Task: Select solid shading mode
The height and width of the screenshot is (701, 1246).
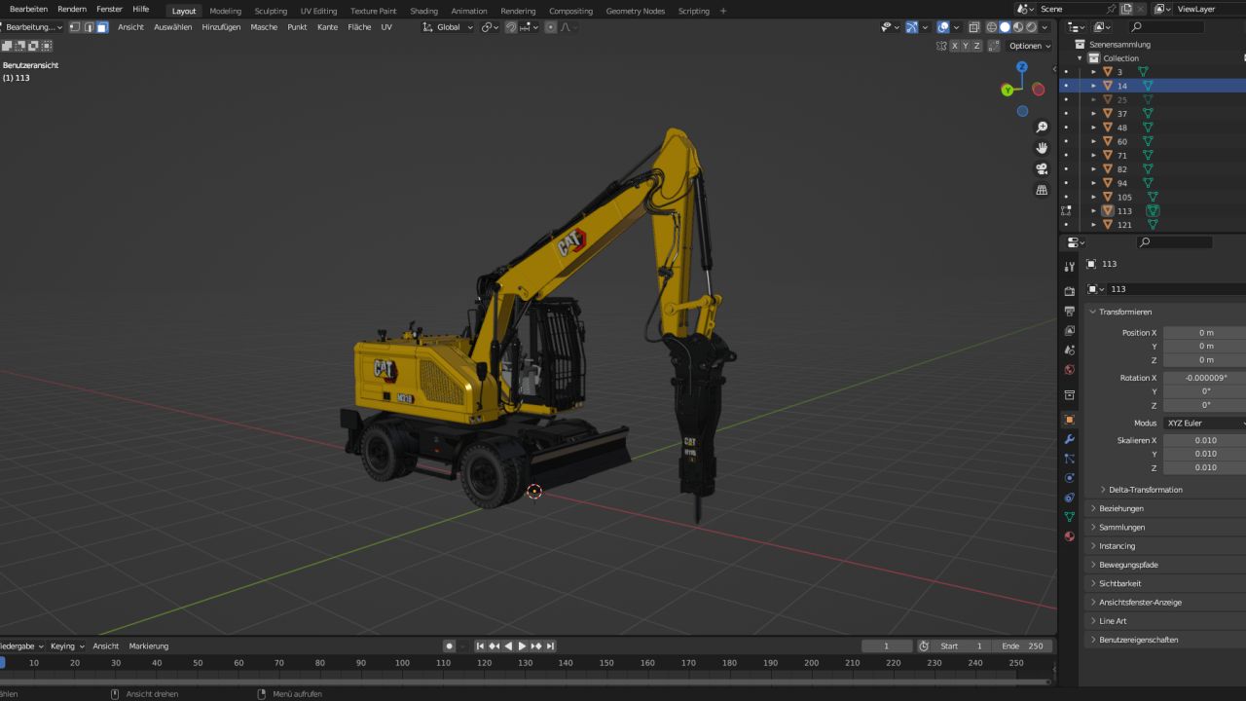Action: coord(1006,27)
